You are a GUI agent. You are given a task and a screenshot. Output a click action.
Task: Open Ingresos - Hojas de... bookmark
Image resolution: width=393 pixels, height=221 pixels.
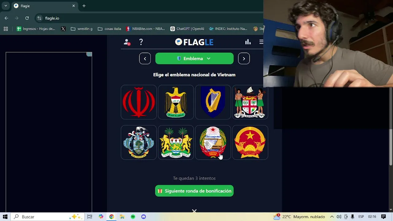click(36, 29)
